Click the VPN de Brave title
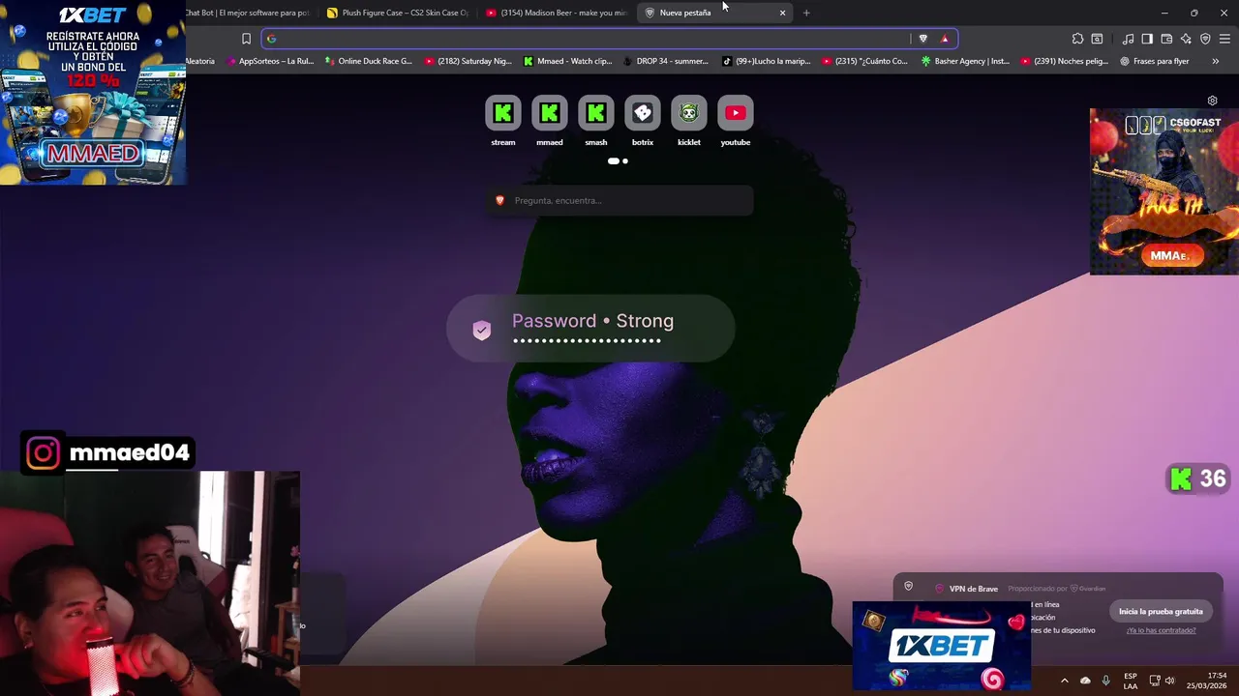 [974, 589]
